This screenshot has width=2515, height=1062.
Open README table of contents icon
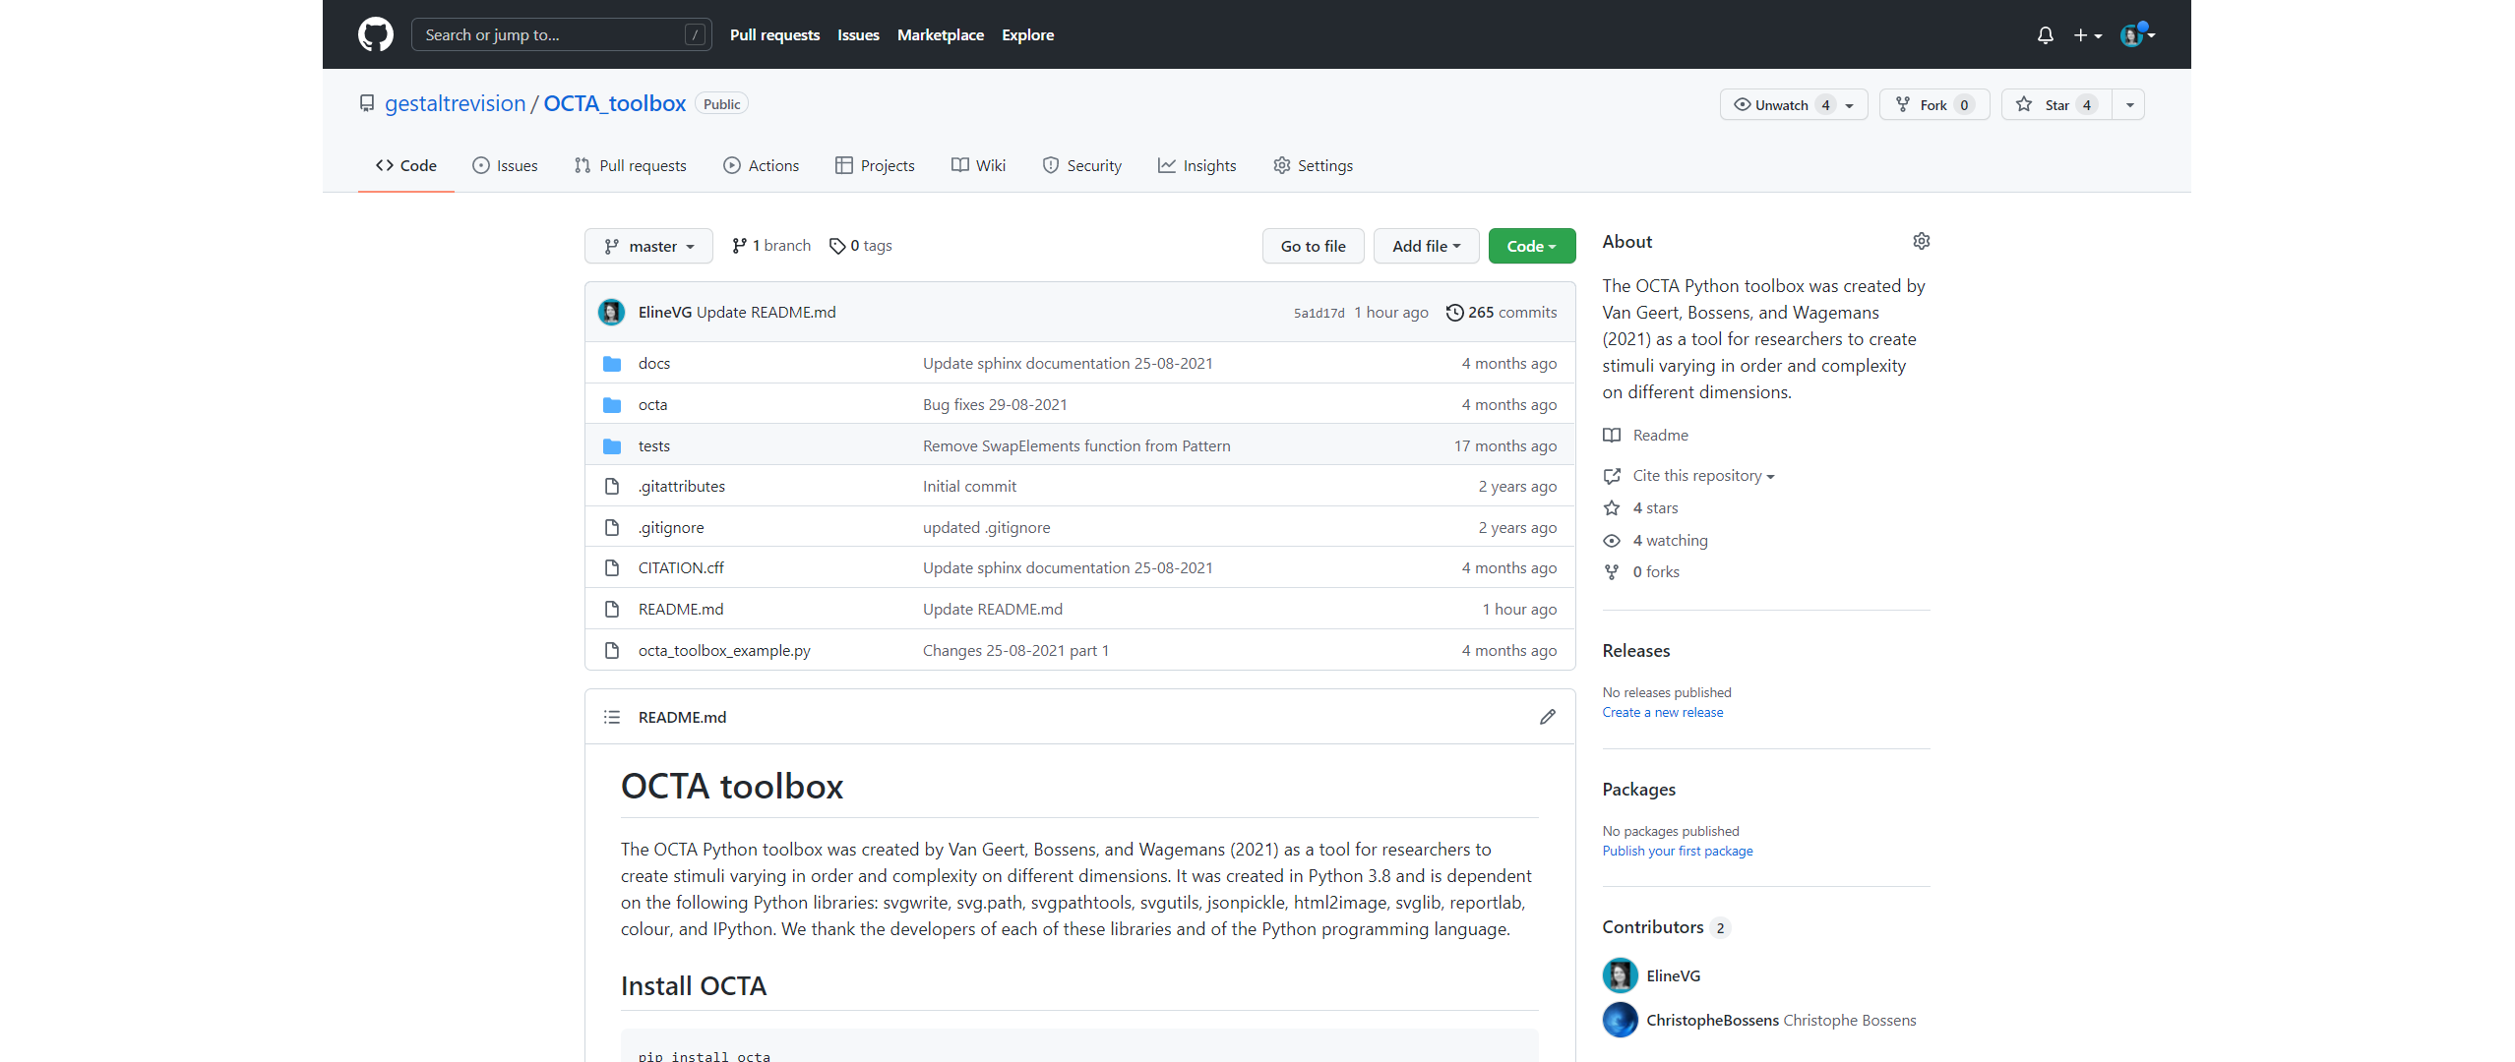(x=611, y=717)
